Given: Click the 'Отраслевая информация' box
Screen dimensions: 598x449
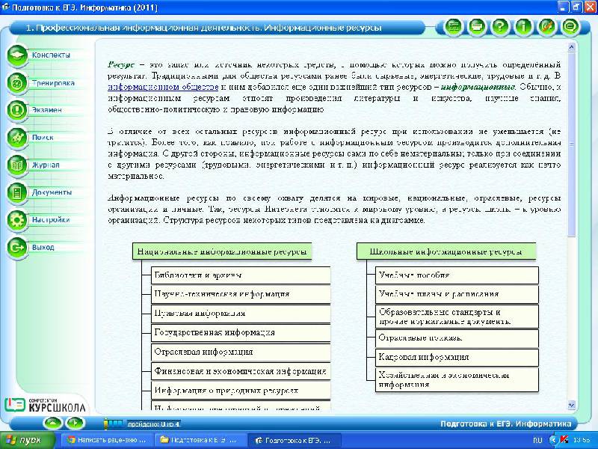Looking at the screenshot, I should point(241,352).
